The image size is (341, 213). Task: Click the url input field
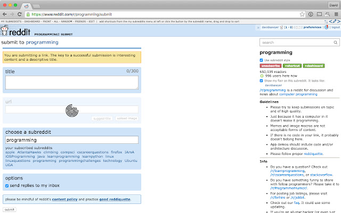[72, 109]
